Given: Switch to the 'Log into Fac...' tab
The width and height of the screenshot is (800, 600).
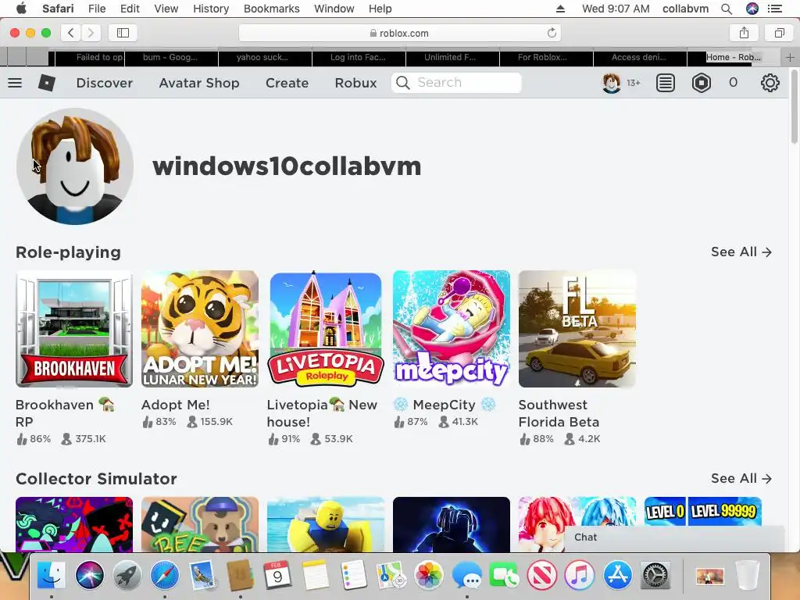Looking at the screenshot, I should tap(359, 58).
